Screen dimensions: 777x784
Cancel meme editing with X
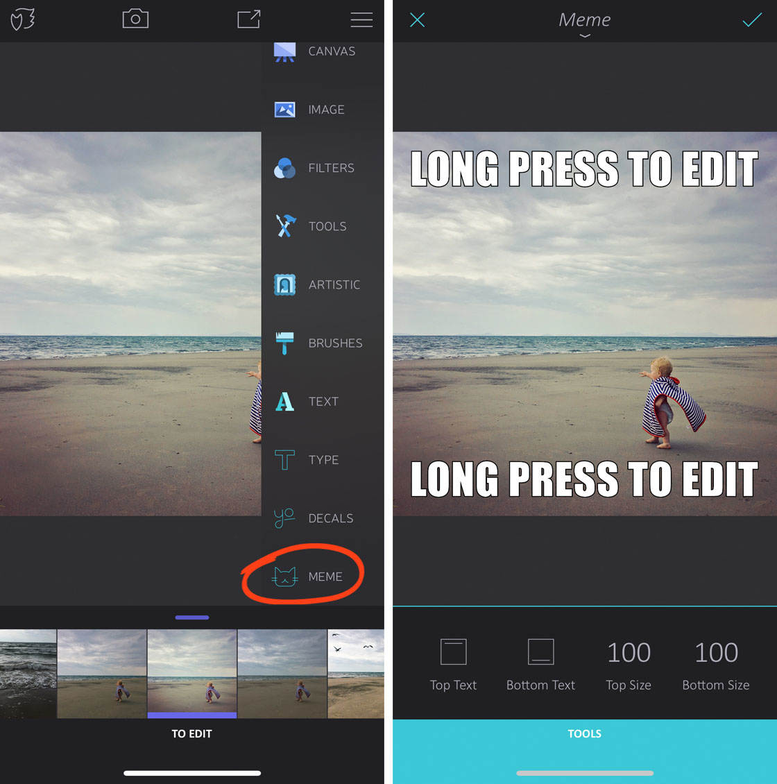(417, 20)
